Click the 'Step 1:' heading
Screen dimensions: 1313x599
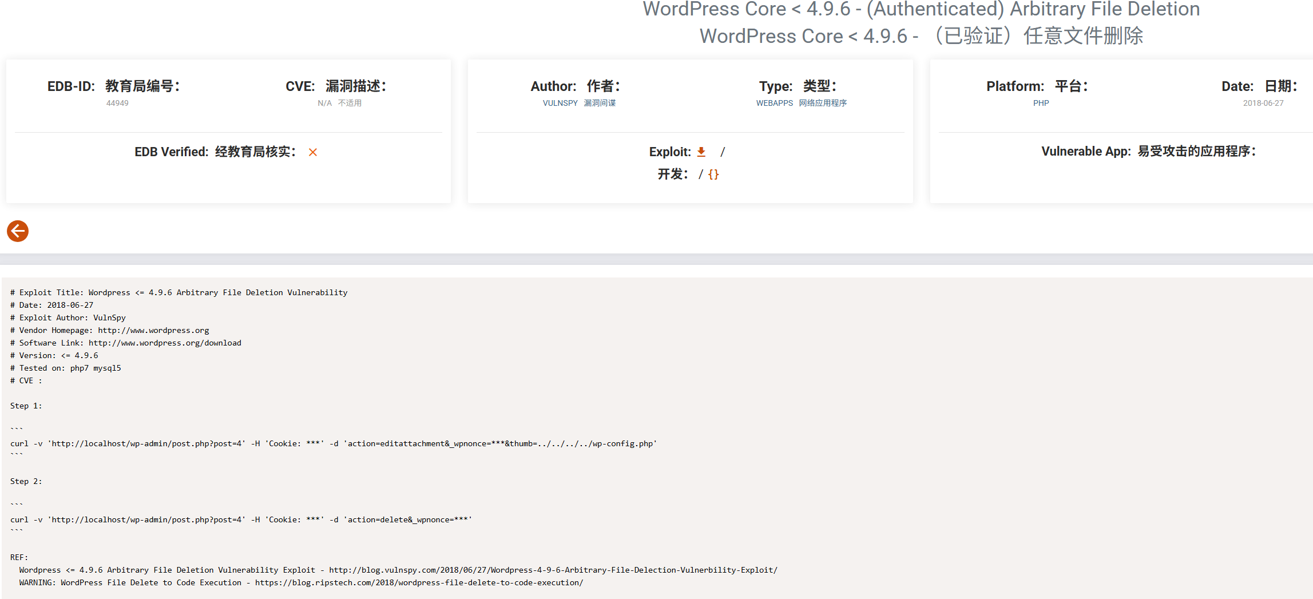coord(26,406)
